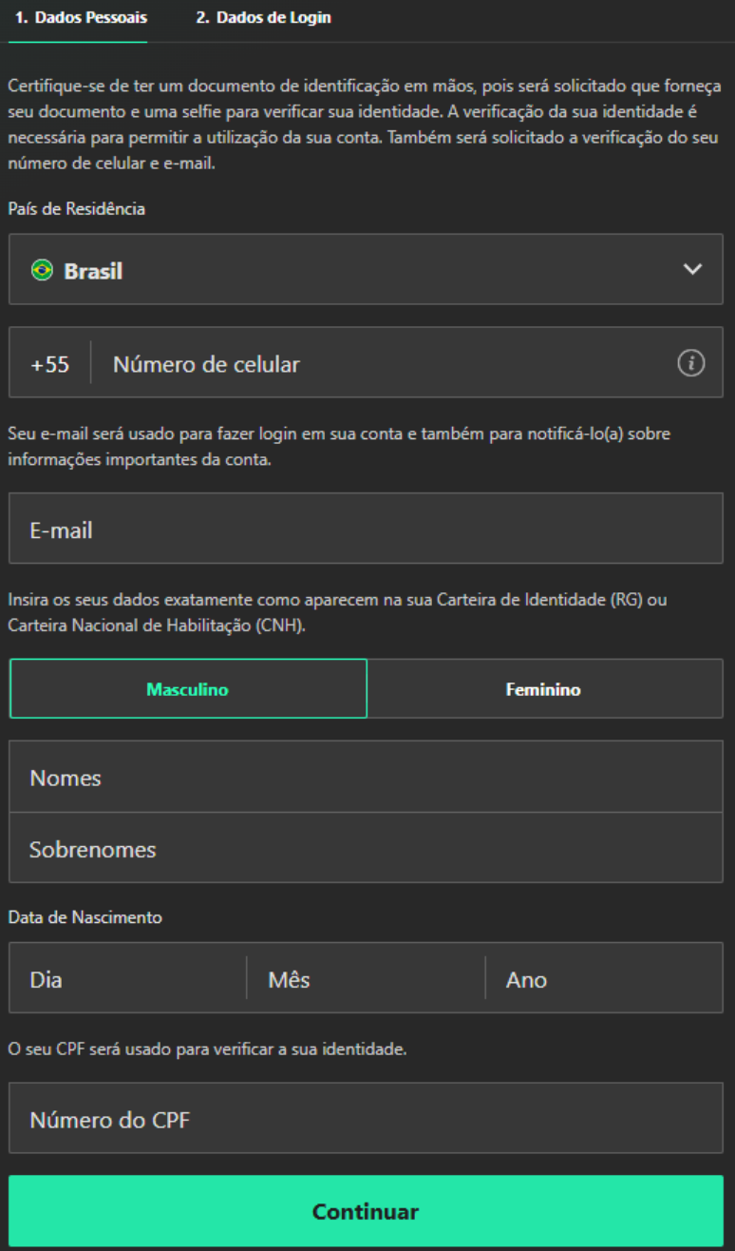Open the País de Residência dropdown

367,269
